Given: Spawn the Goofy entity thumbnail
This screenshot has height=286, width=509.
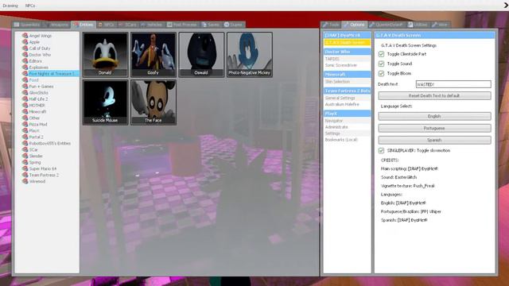Looking at the screenshot, I should click(x=153, y=55).
